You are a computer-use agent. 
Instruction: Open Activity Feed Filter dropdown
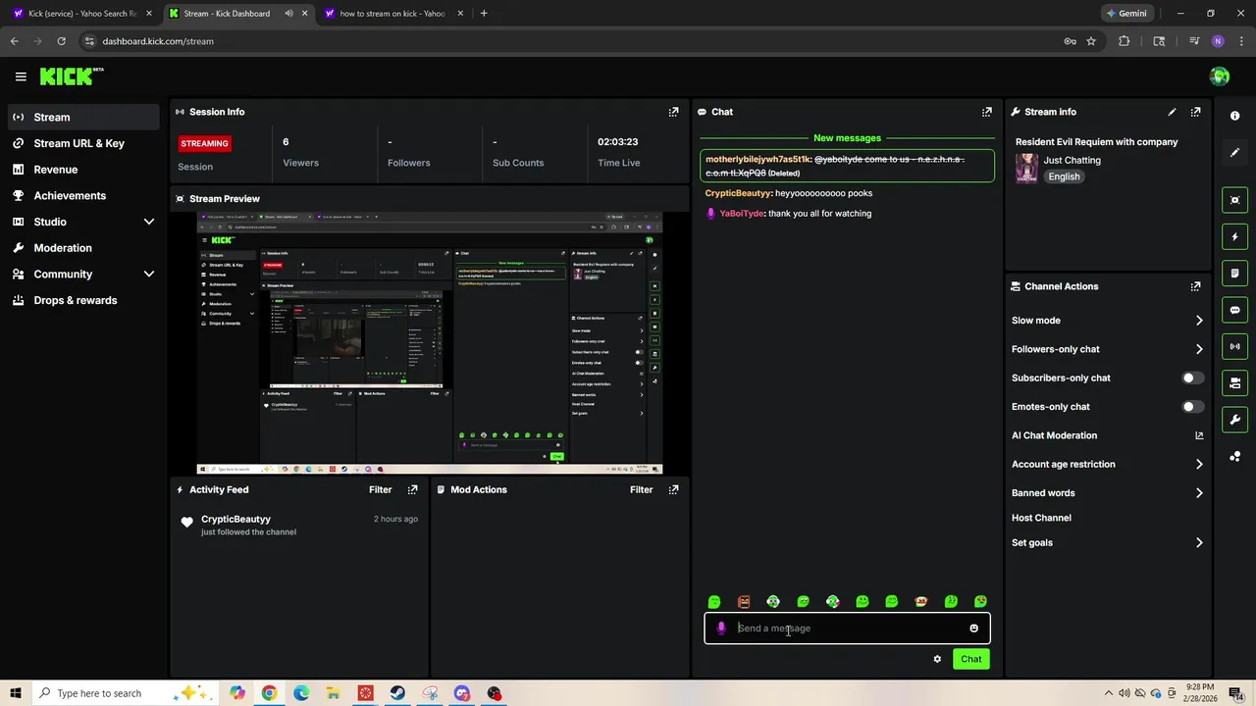[x=380, y=489]
